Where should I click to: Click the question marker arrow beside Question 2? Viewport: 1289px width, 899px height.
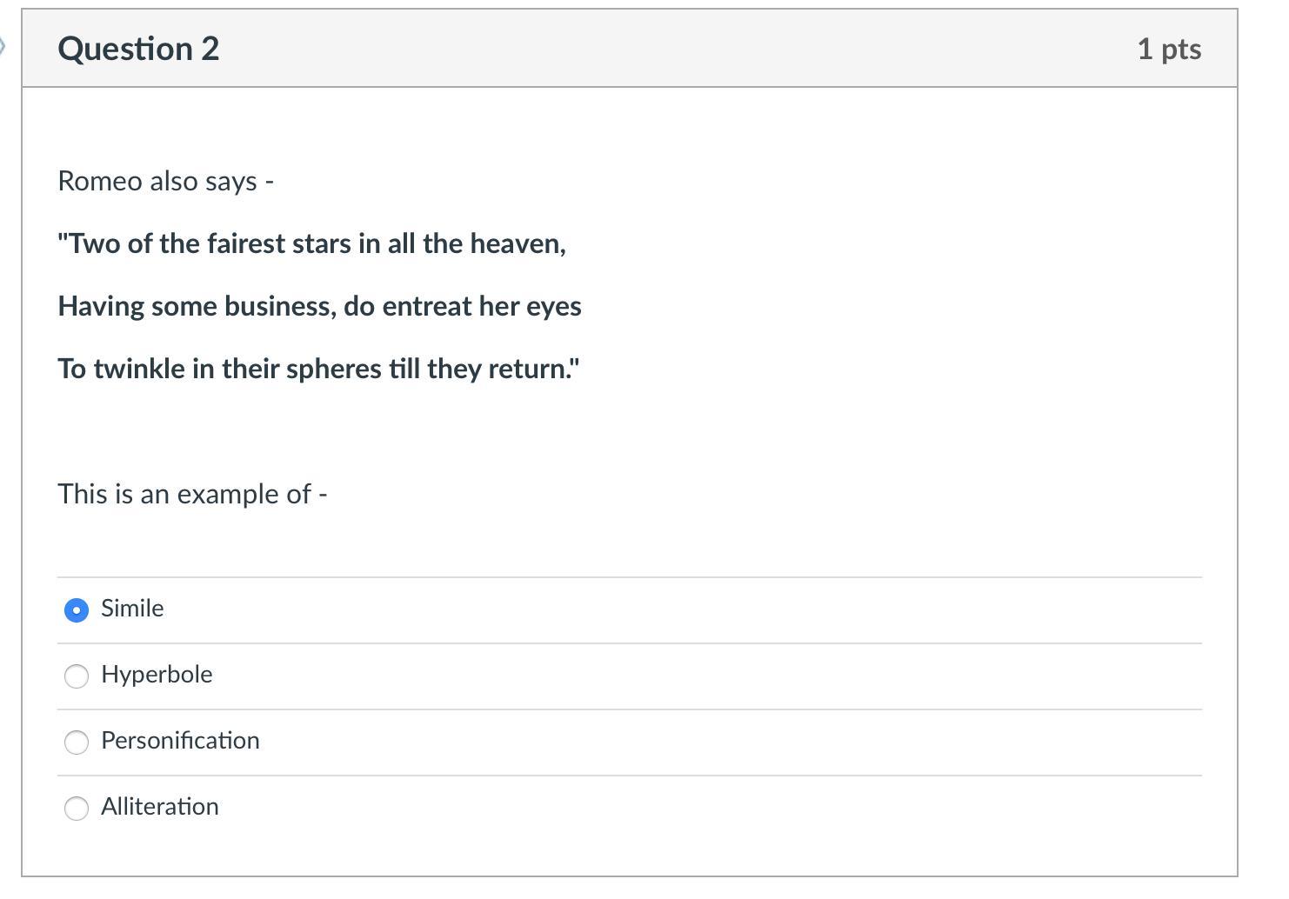pos(3,47)
